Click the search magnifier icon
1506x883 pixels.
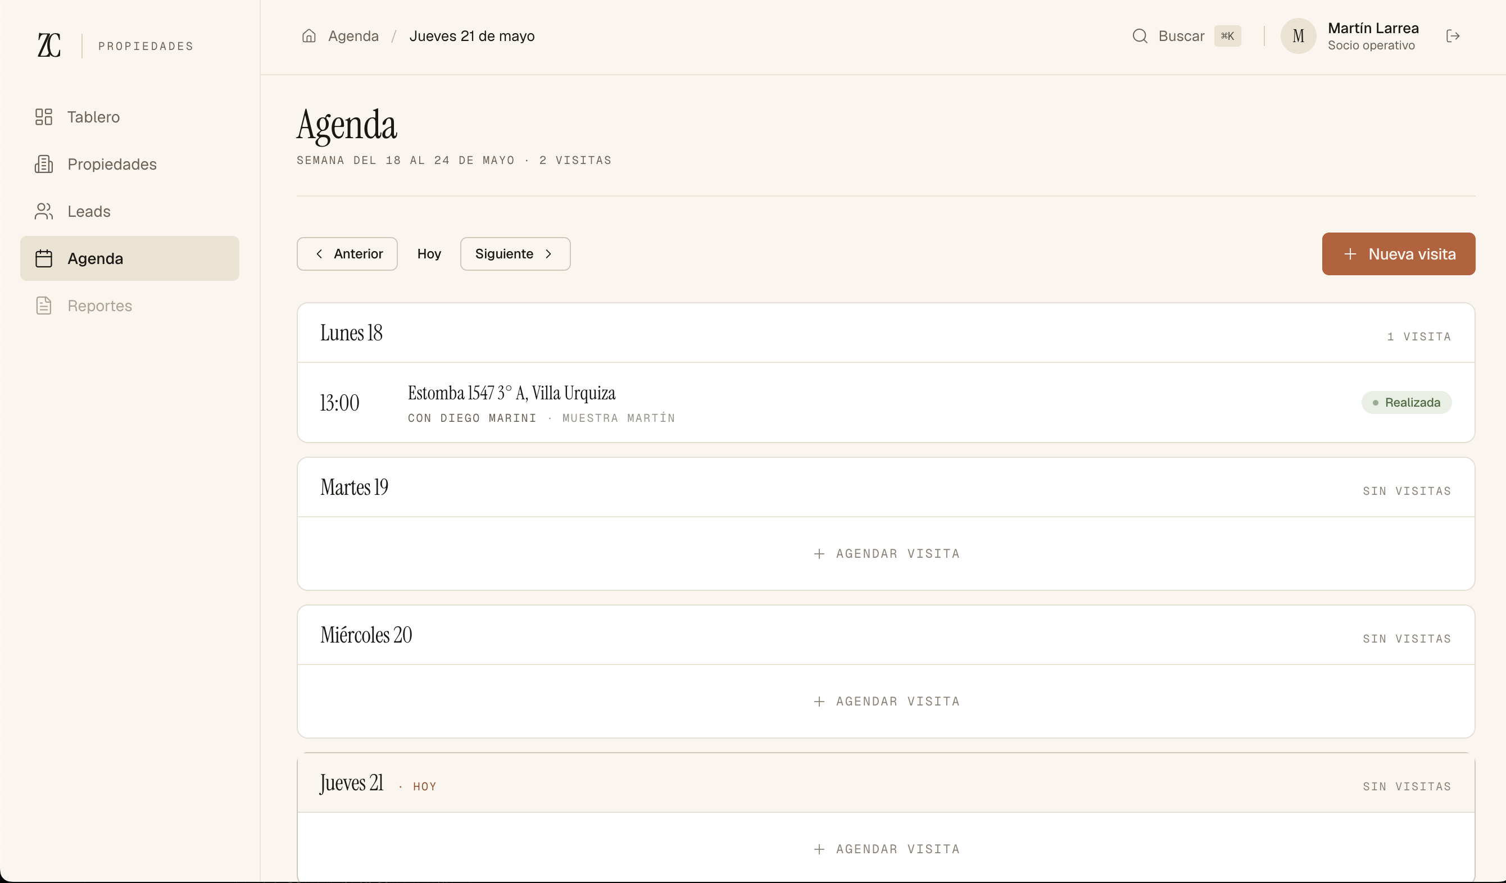pos(1140,36)
